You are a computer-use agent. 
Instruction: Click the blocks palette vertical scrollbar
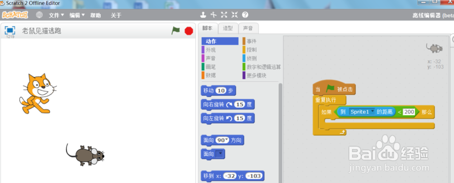point(280,133)
